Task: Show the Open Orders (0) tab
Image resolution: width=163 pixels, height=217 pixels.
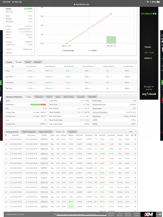Action: (x=46, y=132)
